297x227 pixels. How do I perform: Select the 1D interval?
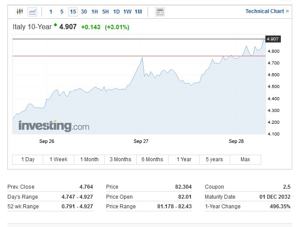[x=116, y=12]
